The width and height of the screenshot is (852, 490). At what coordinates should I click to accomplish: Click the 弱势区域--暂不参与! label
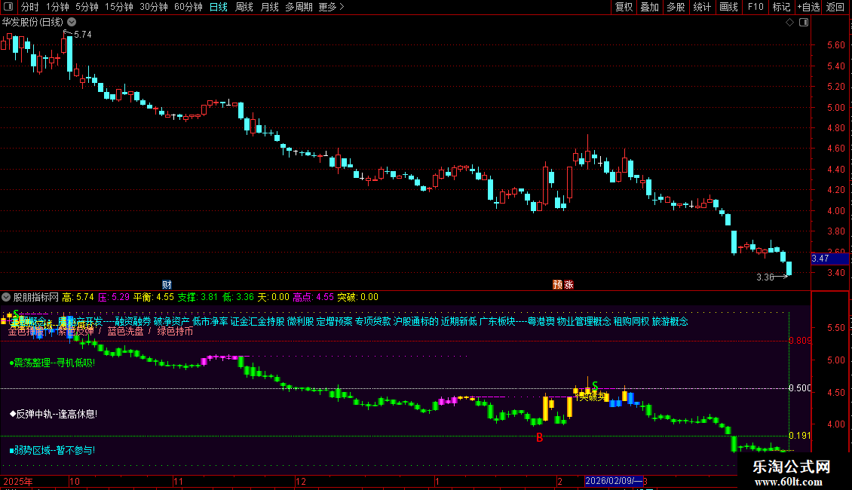pyautogui.click(x=52, y=450)
